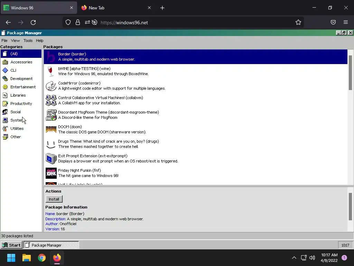
Task: Choose the Other category icon
Action: pyautogui.click(x=5, y=137)
